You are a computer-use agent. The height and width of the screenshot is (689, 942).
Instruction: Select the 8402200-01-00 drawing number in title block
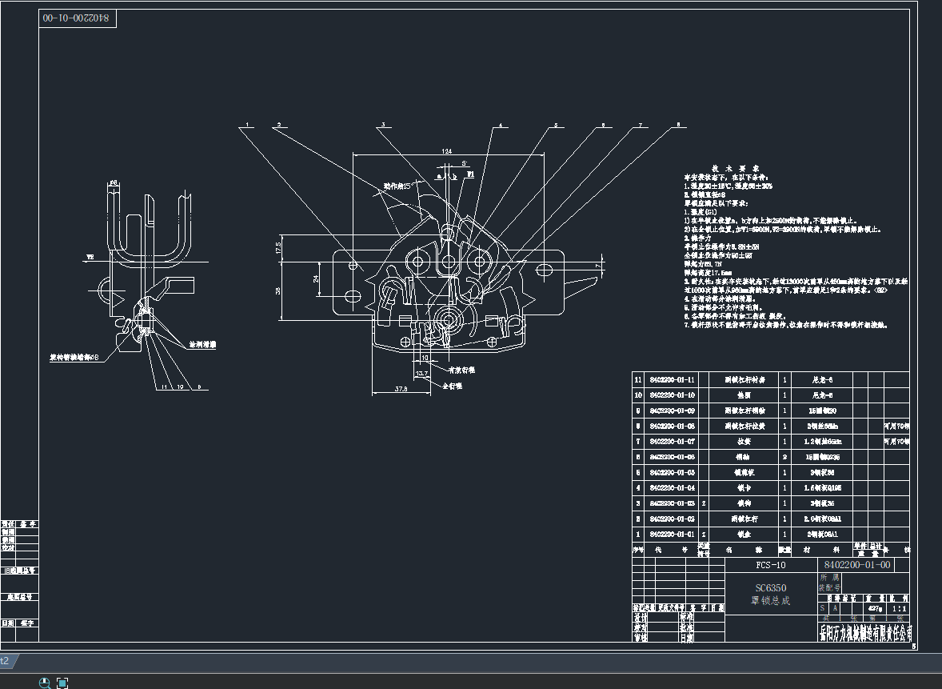point(856,565)
